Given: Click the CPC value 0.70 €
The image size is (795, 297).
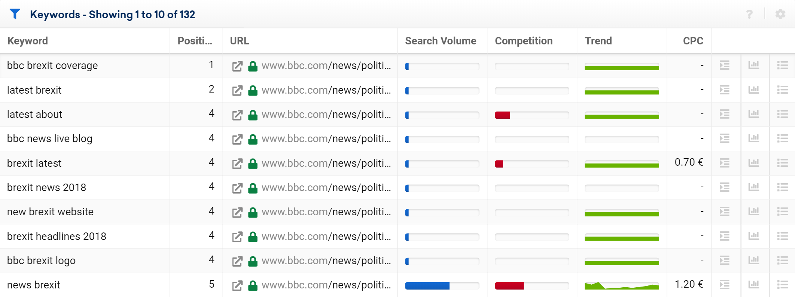Looking at the screenshot, I should point(689,162).
